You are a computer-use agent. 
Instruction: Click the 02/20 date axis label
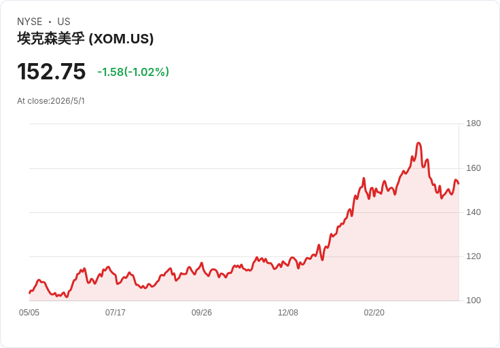pos(374,313)
